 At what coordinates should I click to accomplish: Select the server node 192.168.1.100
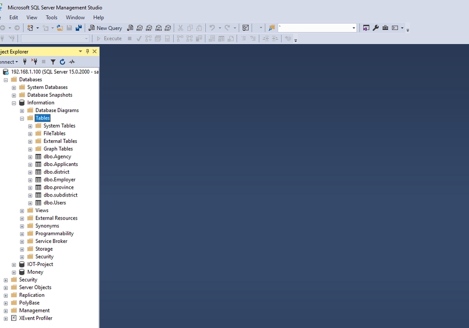[55, 72]
